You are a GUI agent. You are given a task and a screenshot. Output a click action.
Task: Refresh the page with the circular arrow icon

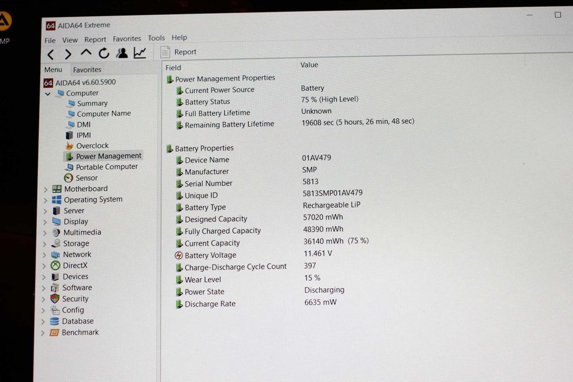104,53
